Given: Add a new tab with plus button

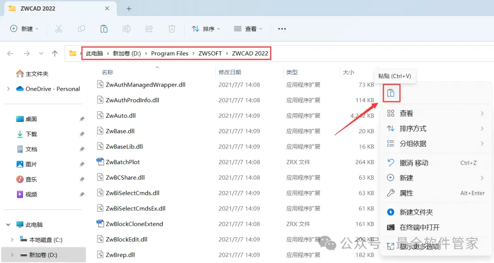Looking at the screenshot, I should point(129,9).
